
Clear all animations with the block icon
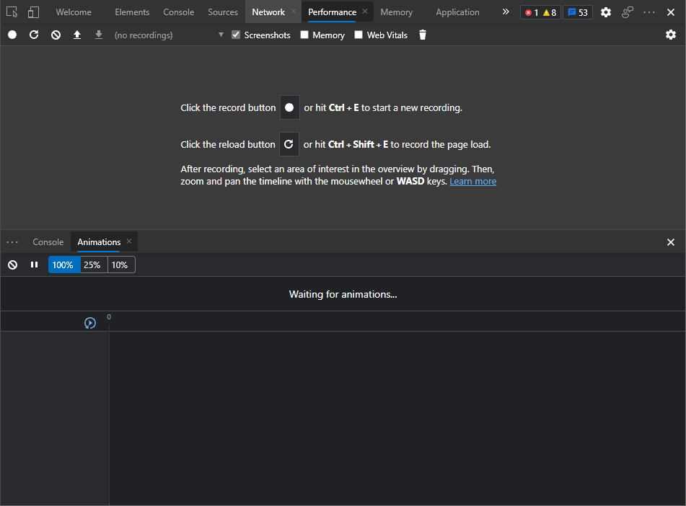(12, 265)
